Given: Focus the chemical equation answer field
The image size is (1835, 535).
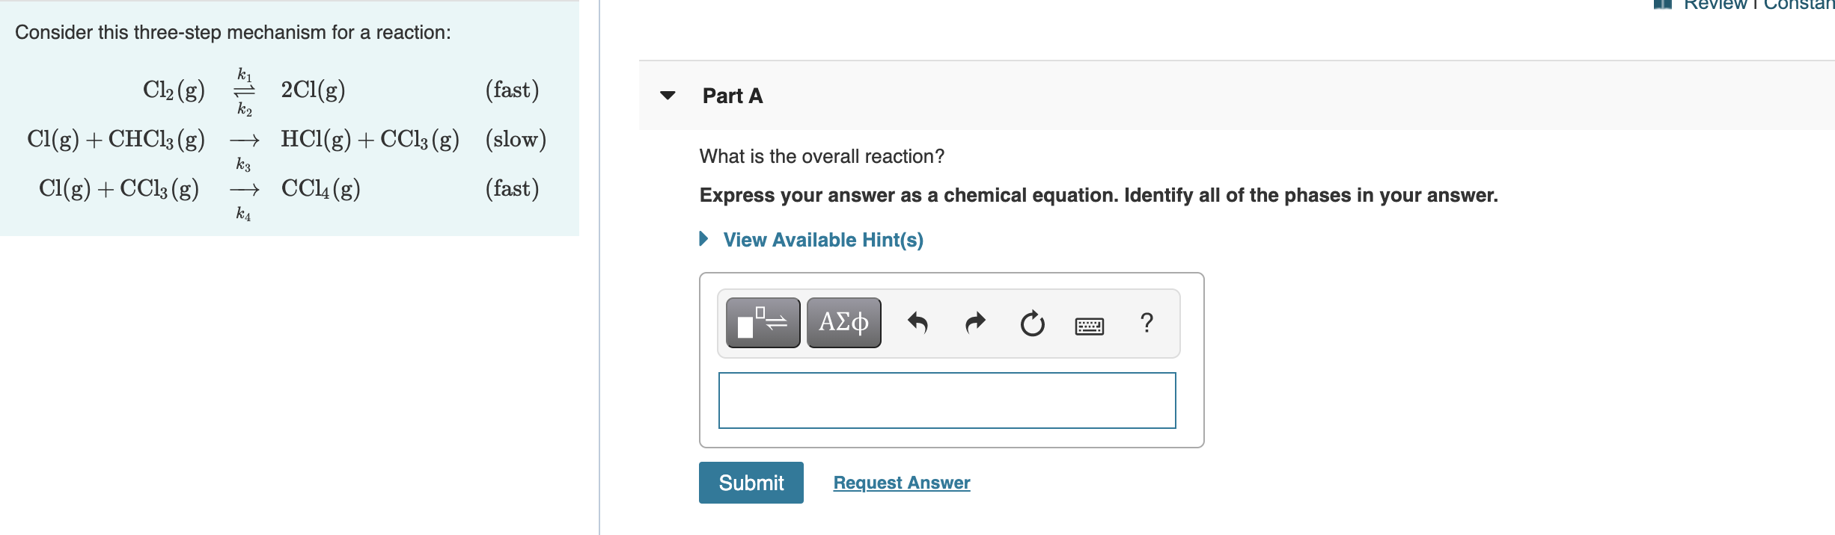Looking at the screenshot, I should pos(947,401).
